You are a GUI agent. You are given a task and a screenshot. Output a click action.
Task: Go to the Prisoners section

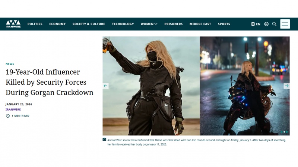coord(174,24)
